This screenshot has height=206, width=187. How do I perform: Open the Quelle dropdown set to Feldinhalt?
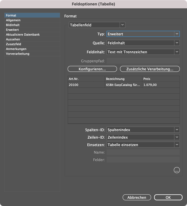[x=143, y=43]
